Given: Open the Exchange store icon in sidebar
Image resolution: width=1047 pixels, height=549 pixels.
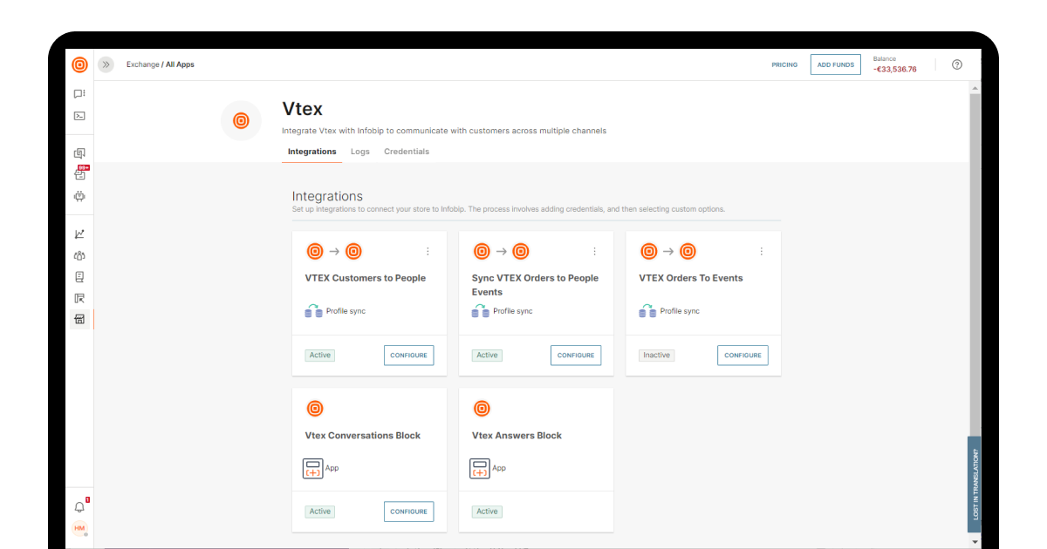Looking at the screenshot, I should [x=79, y=320].
